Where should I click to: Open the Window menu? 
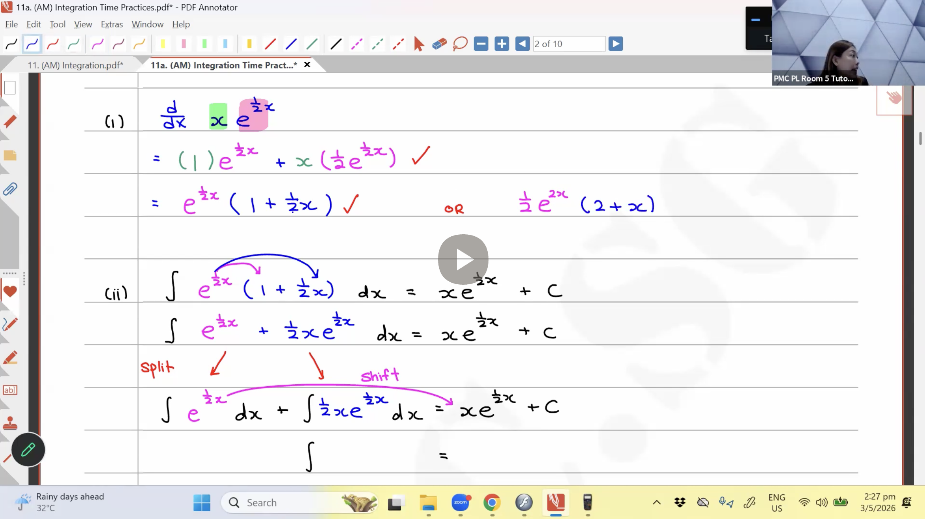coord(147,24)
